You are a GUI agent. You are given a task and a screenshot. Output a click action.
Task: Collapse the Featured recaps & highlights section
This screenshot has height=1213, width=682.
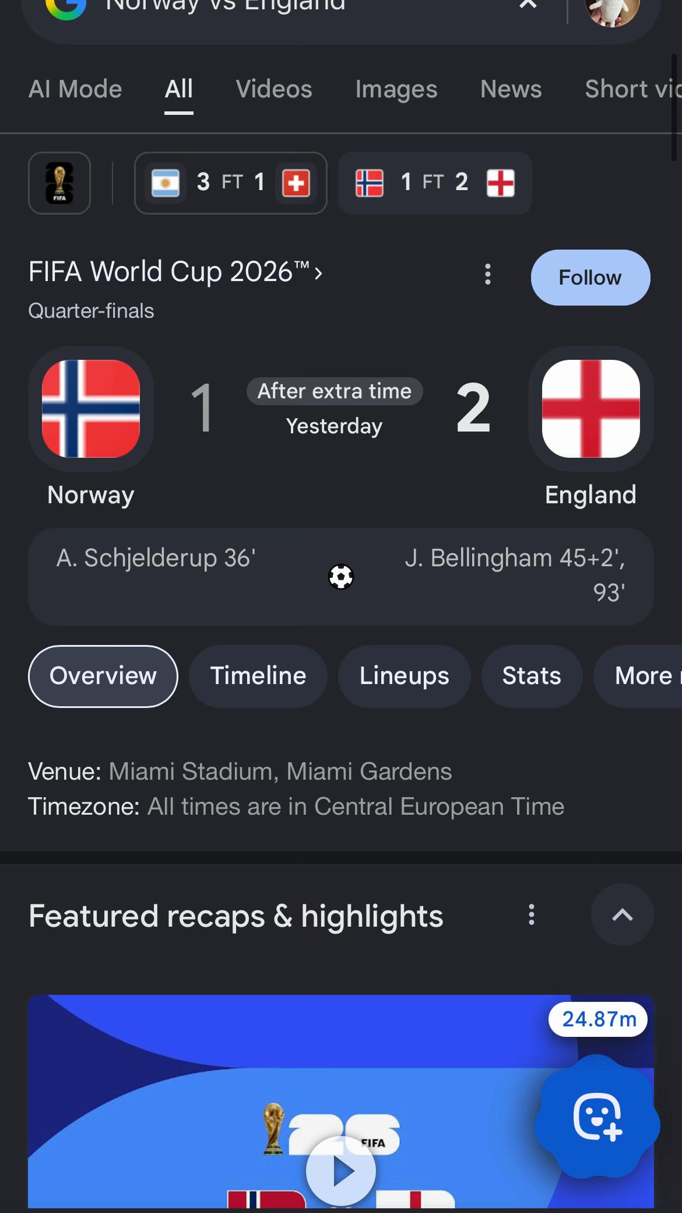pos(622,914)
